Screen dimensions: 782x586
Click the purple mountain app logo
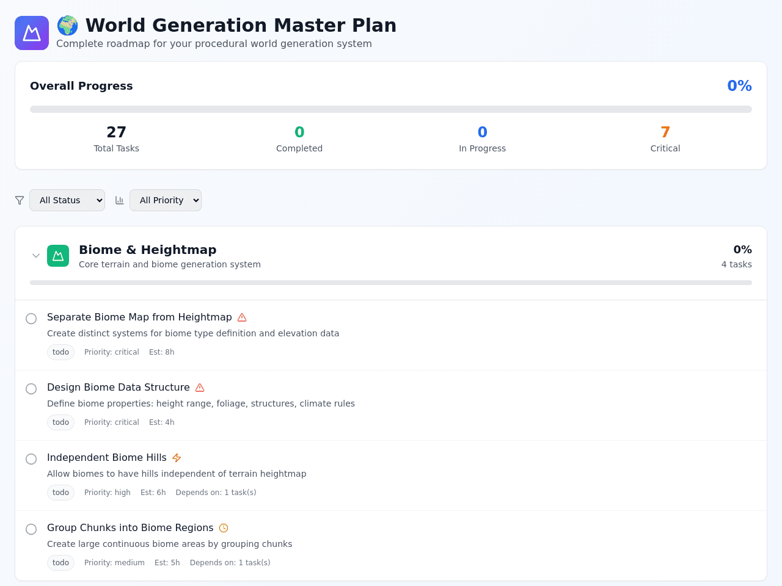tap(32, 33)
